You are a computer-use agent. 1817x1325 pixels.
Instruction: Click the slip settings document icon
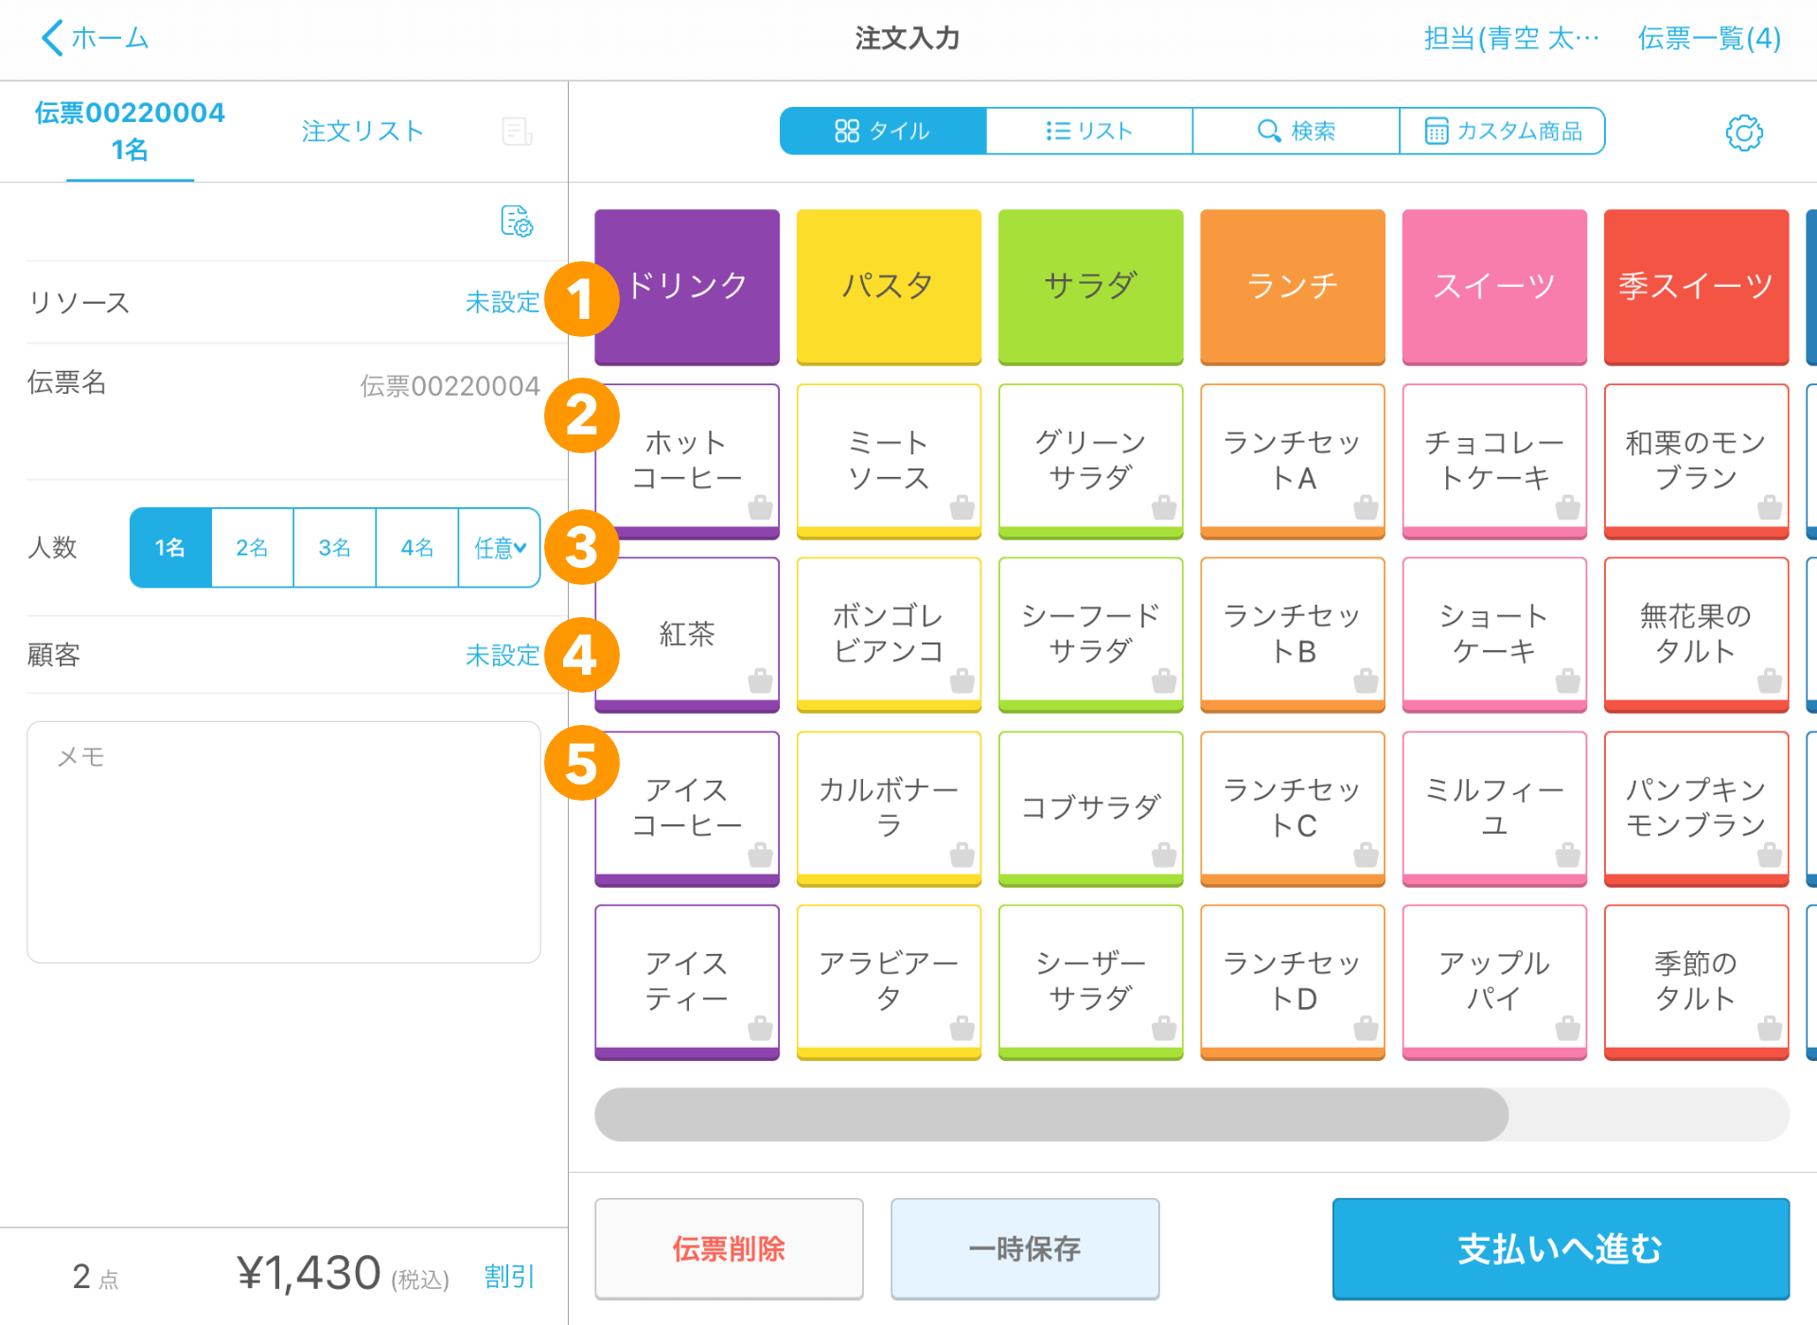point(517,221)
